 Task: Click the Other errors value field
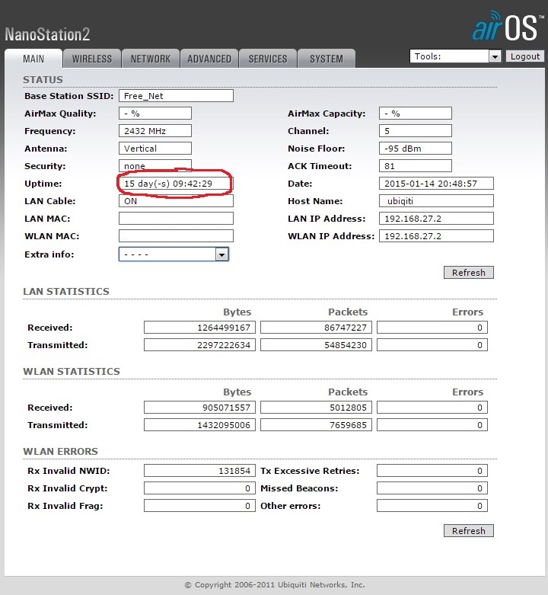(x=432, y=505)
